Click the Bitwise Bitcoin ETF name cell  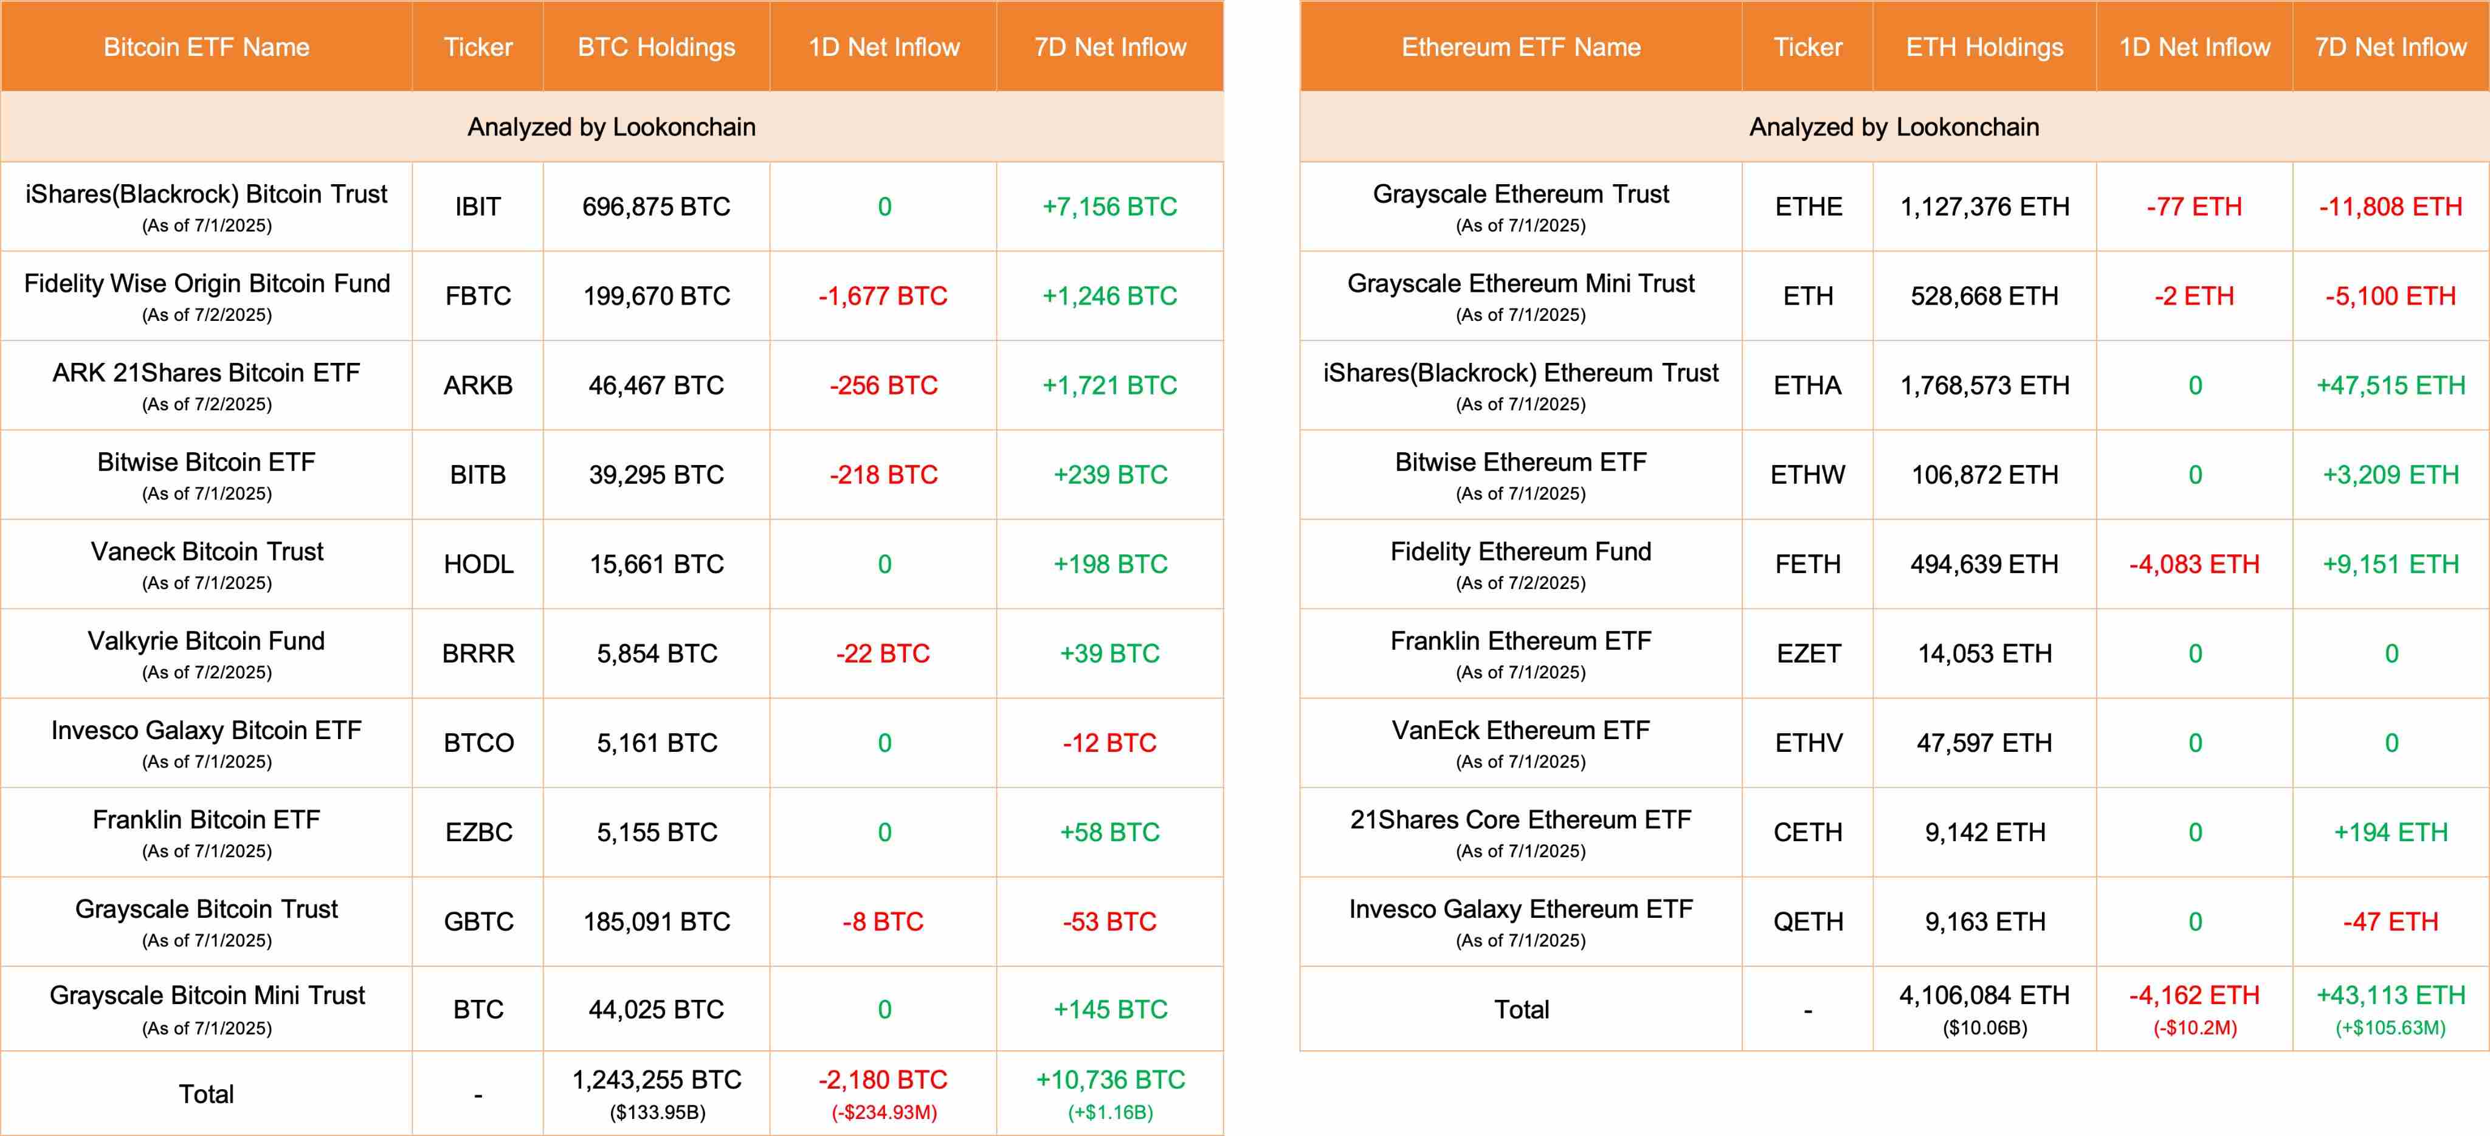point(206,475)
